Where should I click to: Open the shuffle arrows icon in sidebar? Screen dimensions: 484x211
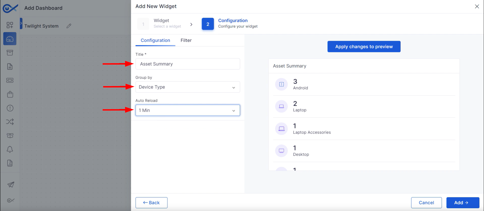click(10, 122)
